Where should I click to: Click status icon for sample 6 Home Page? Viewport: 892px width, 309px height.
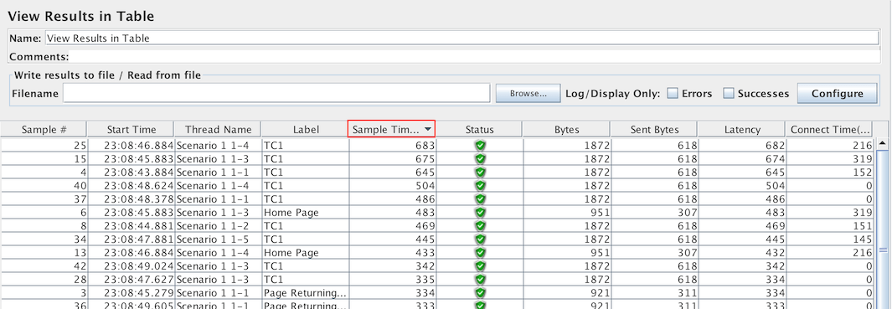[480, 212]
